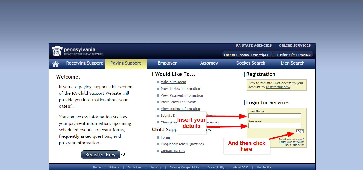
Task: Open PA State Agencies menu
Action: 254,46
